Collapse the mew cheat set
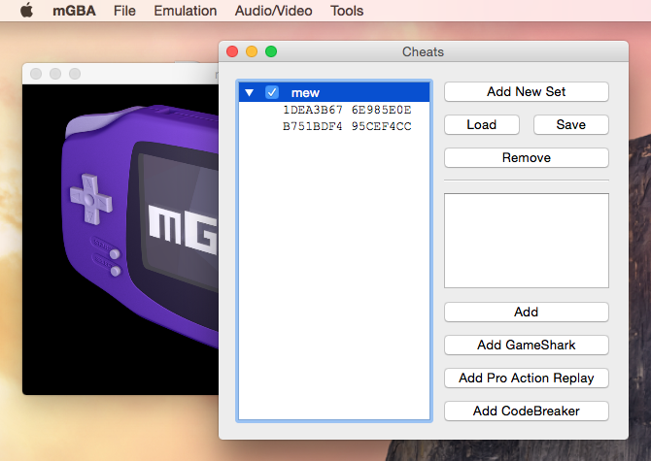This screenshot has width=651, height=461. click(249, 92)
